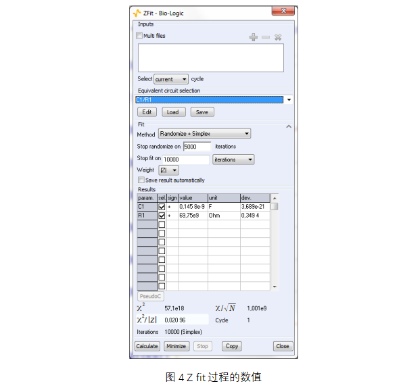The height and width of the screenshot is (392, 403).
Task: Click the ZFit window title icon
Action: (137, 13)
